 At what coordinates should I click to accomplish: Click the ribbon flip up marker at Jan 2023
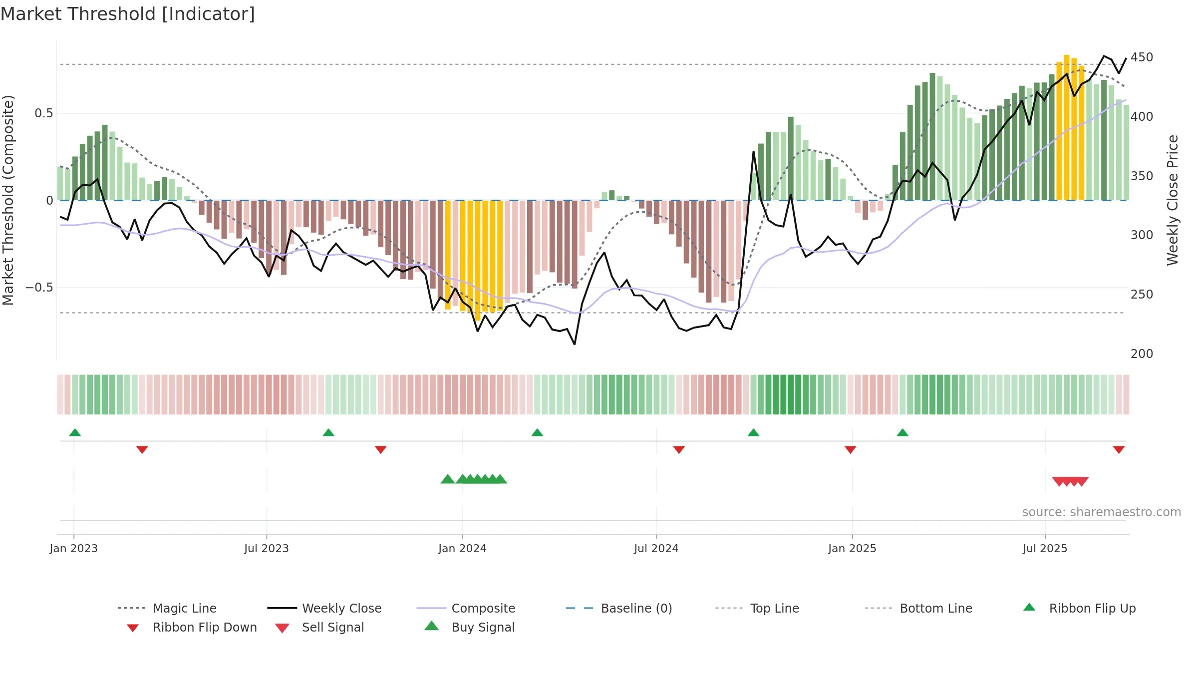[x=75, y=432]
